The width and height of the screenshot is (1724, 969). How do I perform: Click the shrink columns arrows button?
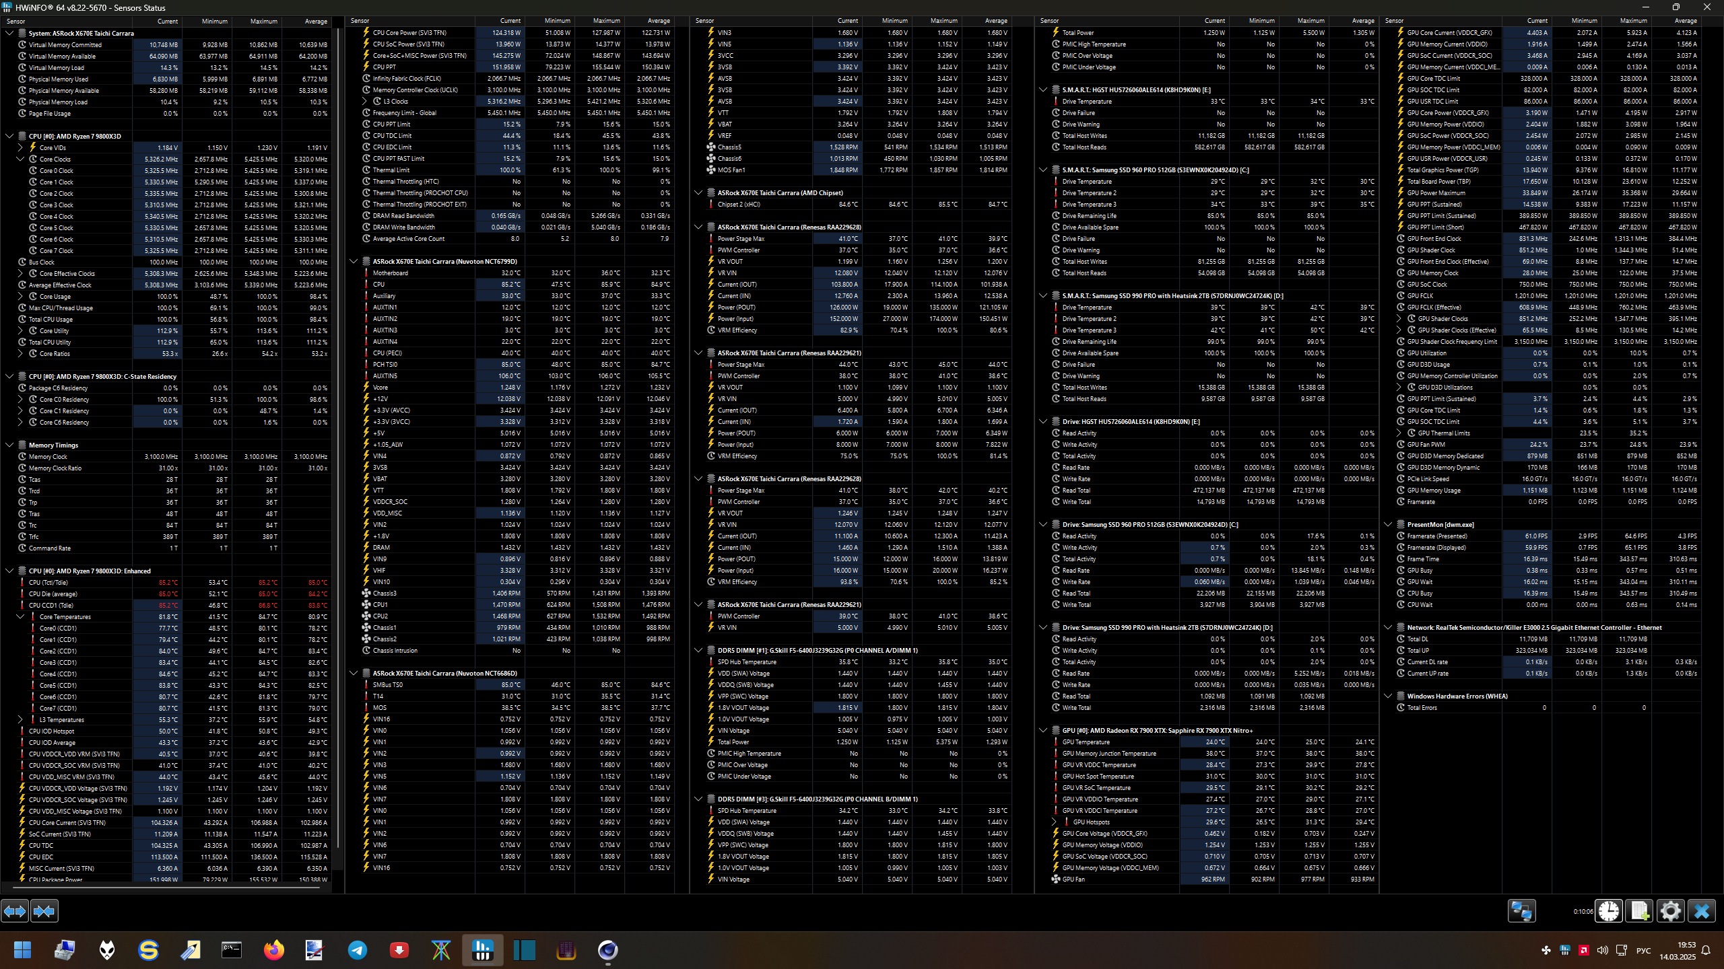[x=44, y=911]
